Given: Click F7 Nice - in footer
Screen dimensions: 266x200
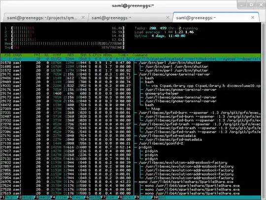Looking at the screenshot, I should tap(109, 197).
